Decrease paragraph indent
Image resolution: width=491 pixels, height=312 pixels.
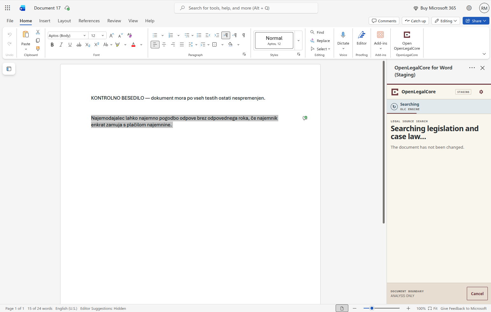point(208,35)
